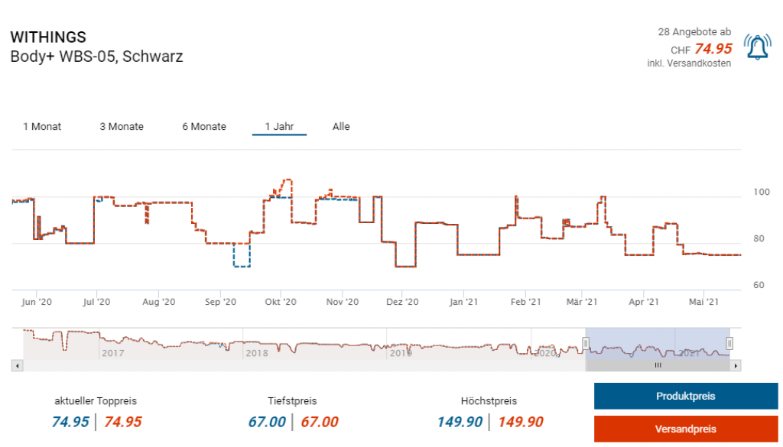Click the right scroll arrow under the timeline
The height and width of the screenshot is (447, 783).
pos(736,366)
